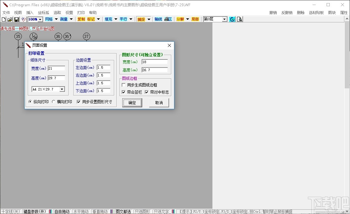Image resolution: width=350 pixels, height=214 pixels.
Task: Click the application pen icon in title bar
Action: tap(5, 5)
